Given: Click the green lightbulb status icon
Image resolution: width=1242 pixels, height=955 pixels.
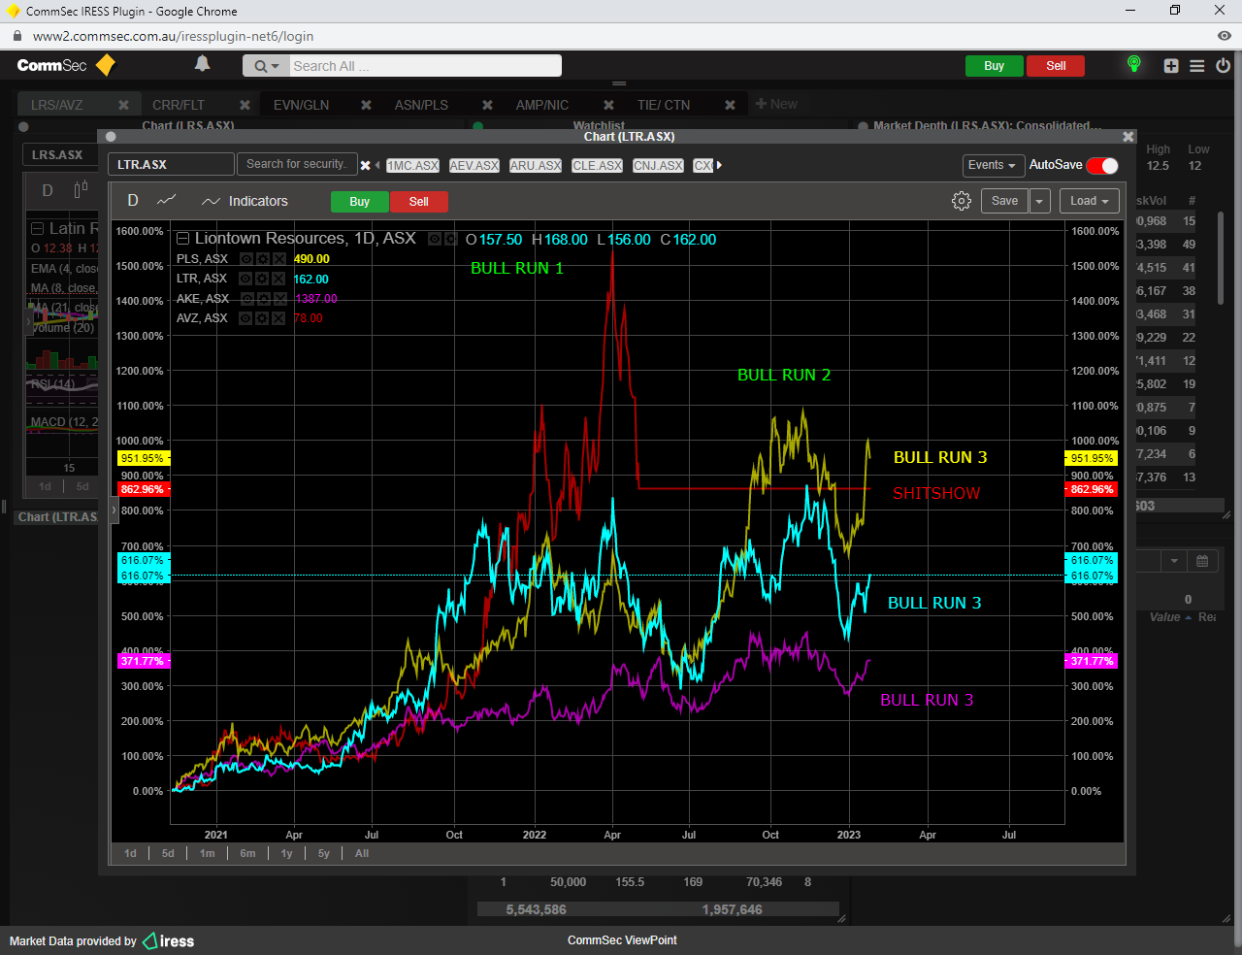Looking at the screenshot, I should coord(1133,64).
